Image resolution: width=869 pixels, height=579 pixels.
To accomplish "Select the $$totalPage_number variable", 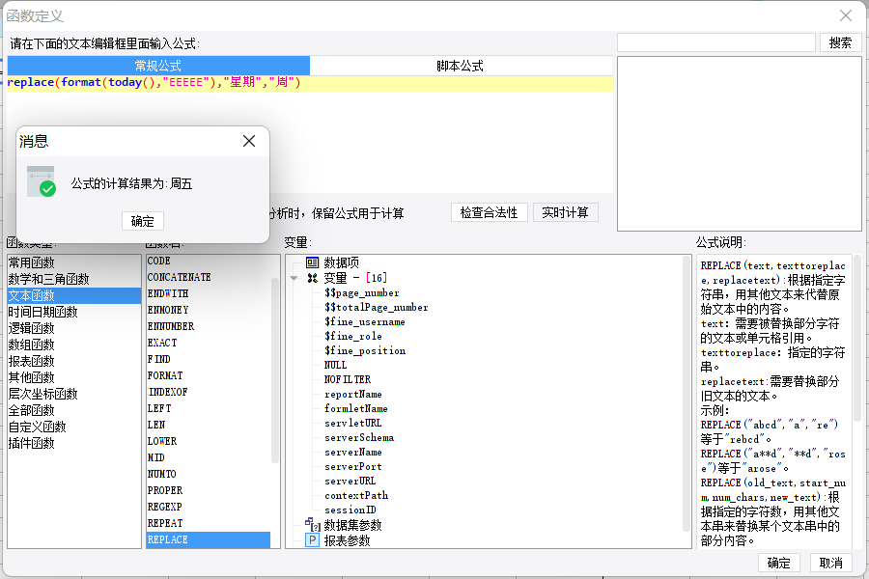I will coord(377,307).
